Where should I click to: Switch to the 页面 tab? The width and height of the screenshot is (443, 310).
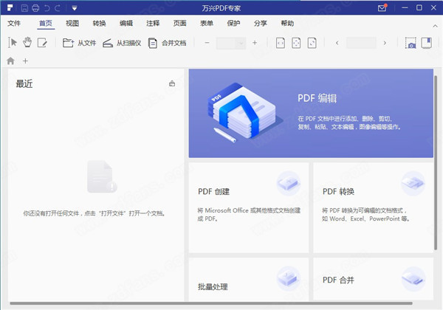coord(179,23)
